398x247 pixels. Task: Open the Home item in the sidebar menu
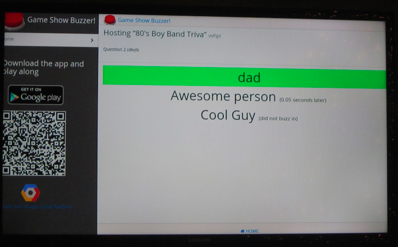51,40
